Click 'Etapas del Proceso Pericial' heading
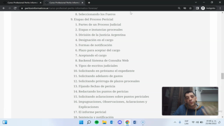 pos(93,19)
